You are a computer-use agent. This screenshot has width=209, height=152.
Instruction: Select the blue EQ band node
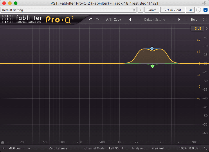(152, 48)
